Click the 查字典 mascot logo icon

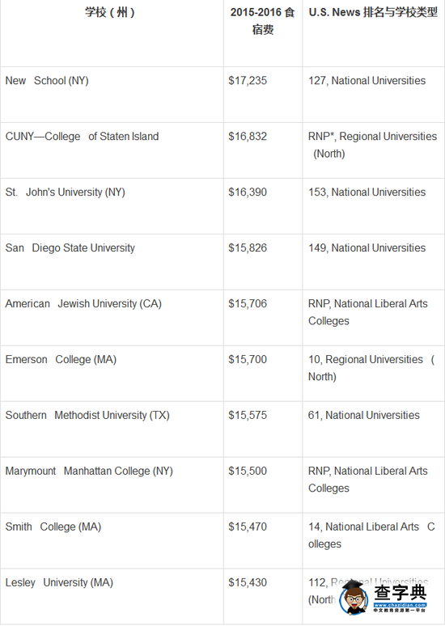[x=354, y=597]
